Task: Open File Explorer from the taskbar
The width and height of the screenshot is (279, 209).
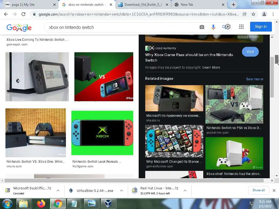Action: click(x=23, y=204)
